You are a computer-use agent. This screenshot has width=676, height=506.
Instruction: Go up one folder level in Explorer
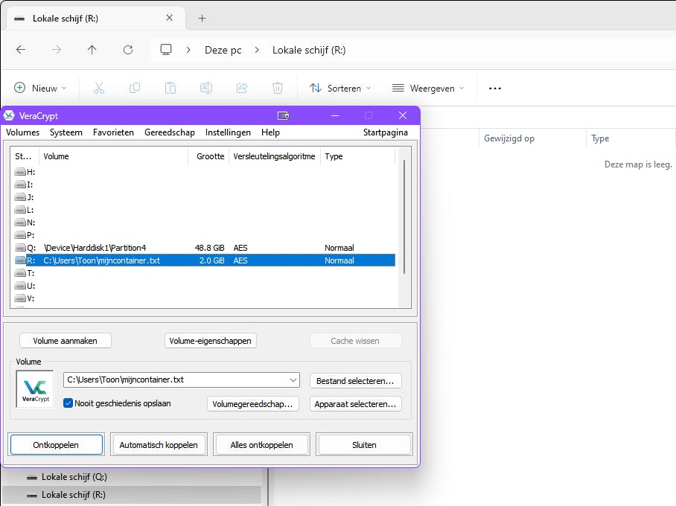click(x=92, y=50)
